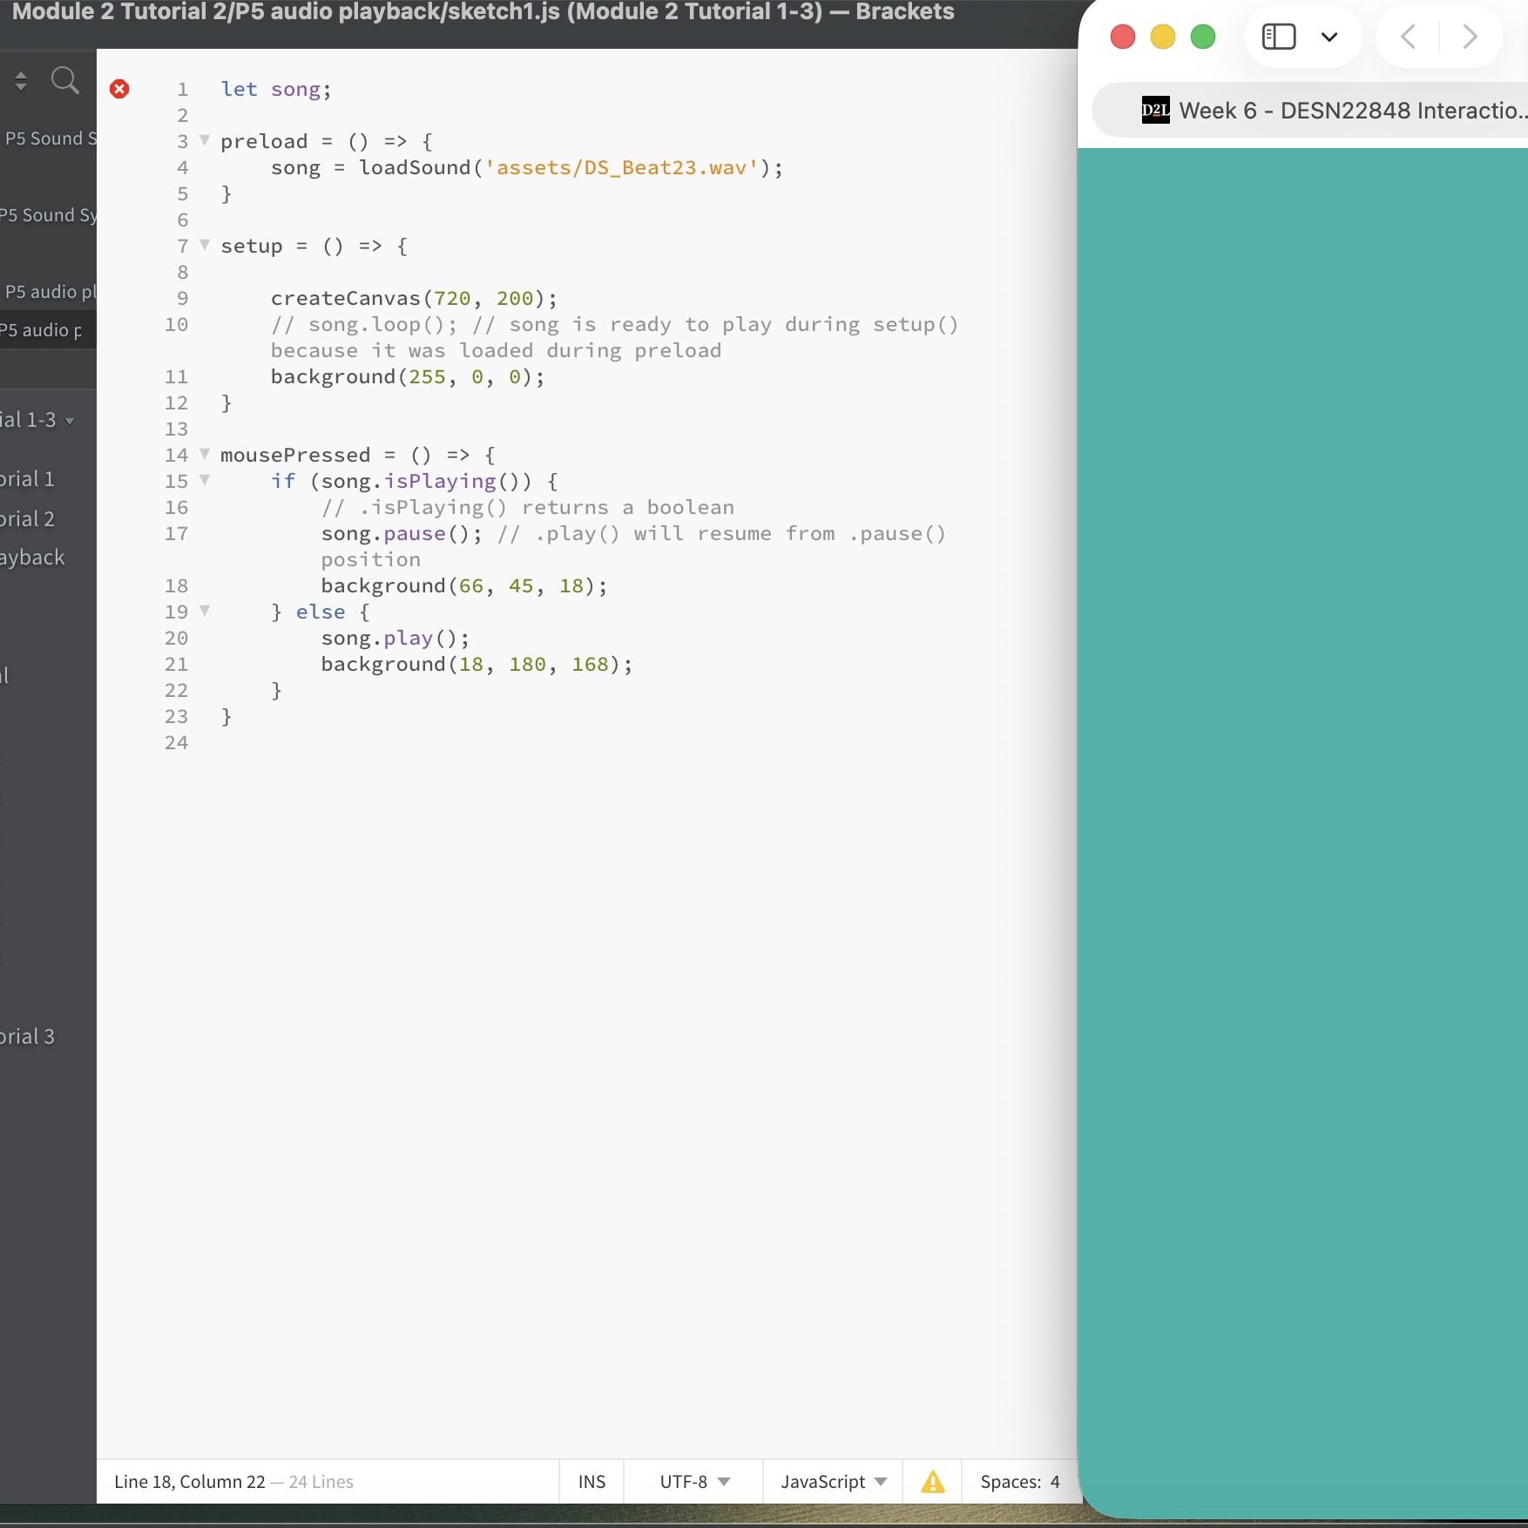Open the first P5 Sound working file
The width and height of the screenshot is (1528, 1528).
click(51, 139)
